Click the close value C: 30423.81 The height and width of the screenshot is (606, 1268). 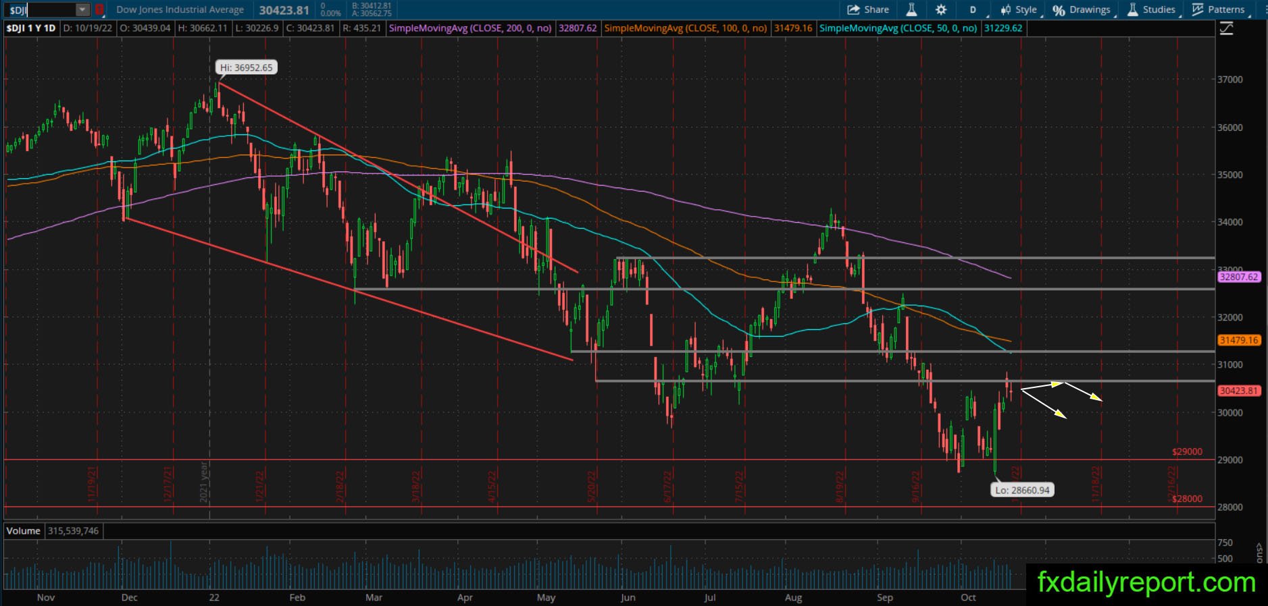coord(310,28)
